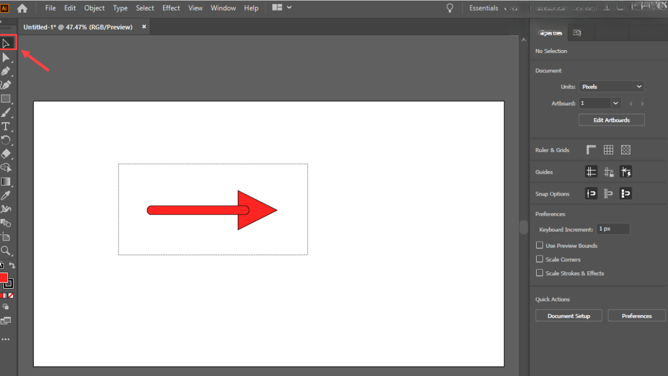Screen dimensions: 668x376
Task: Open the Object menu
Action: coord(94,8)
